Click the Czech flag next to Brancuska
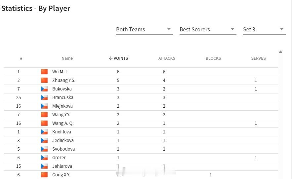 point(44,97)
